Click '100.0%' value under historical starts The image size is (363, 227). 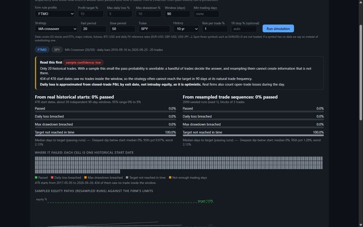[x=171, y=133]
